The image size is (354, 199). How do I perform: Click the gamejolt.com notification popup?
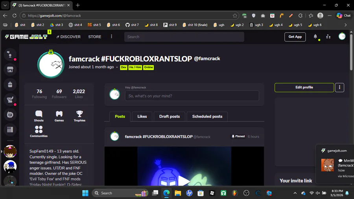point(335,164)
